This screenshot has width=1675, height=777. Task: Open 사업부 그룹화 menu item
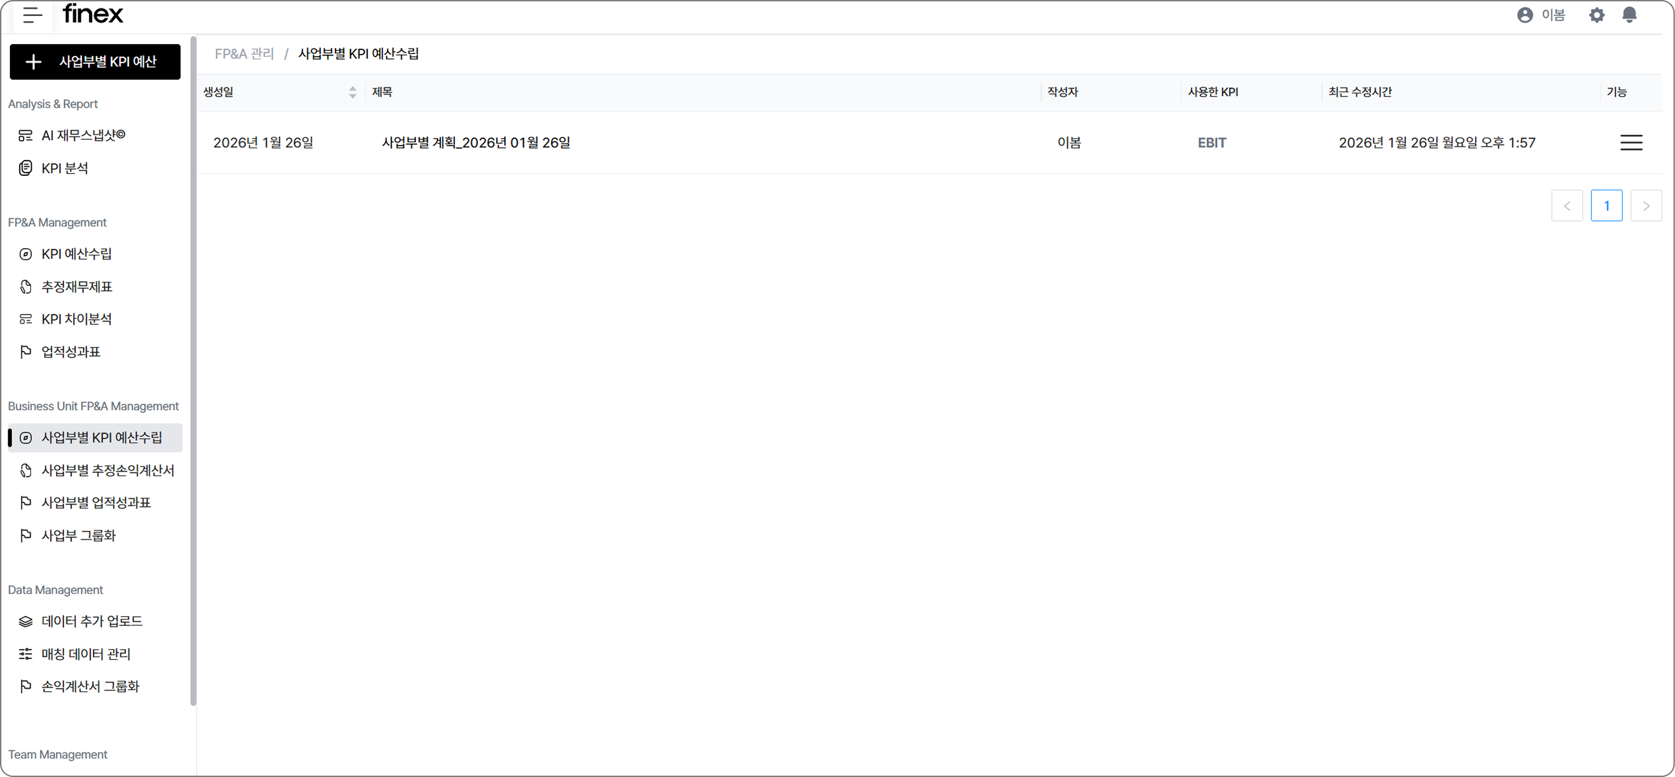coord(79,535)
